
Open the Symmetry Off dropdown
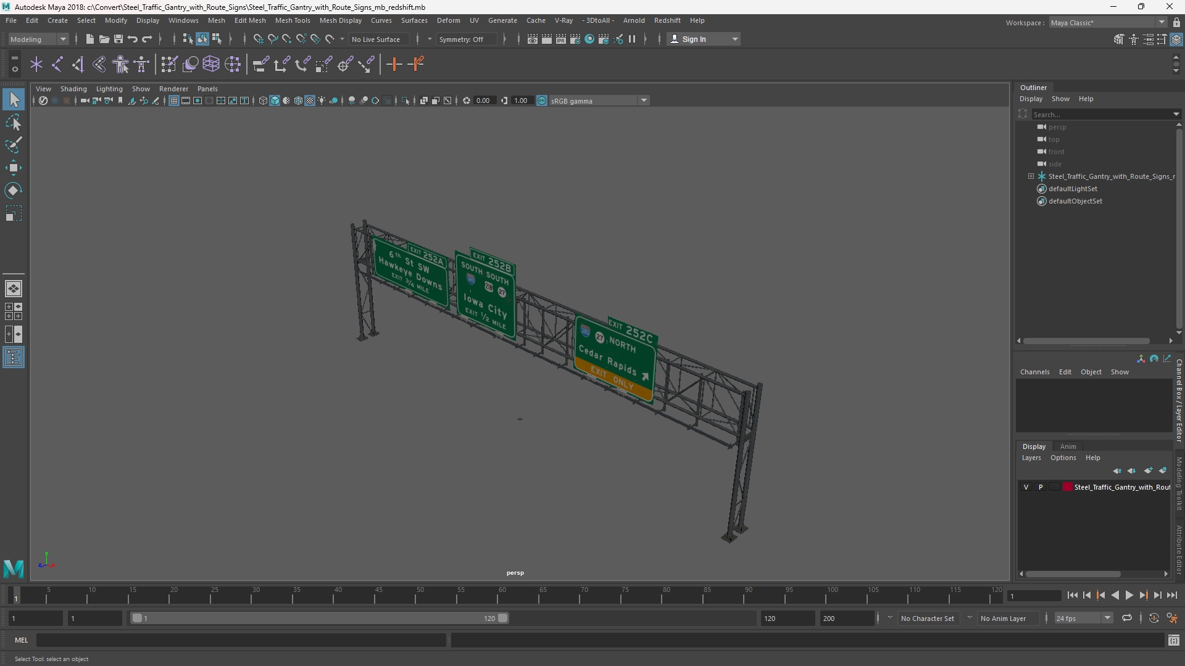(466, 39)
